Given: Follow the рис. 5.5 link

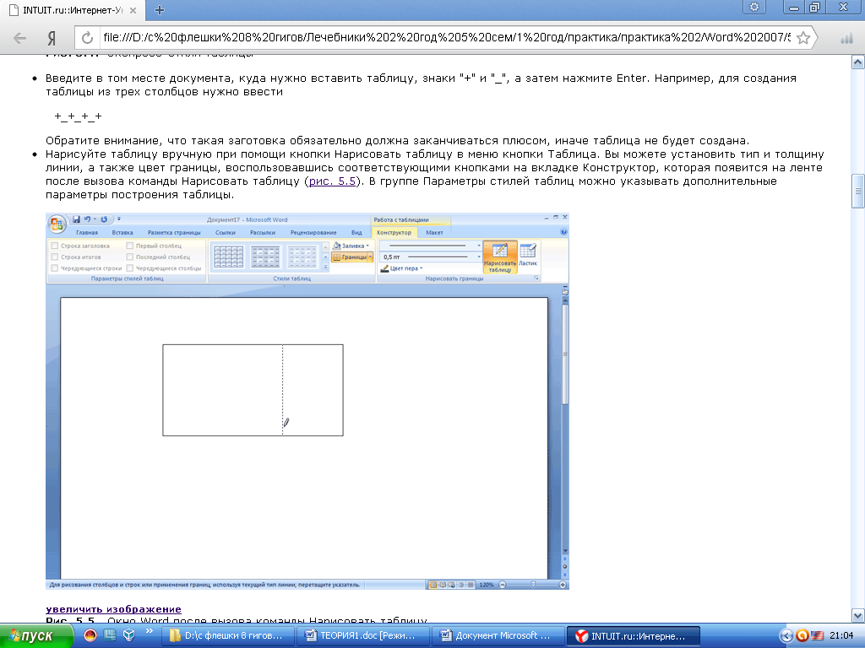Looking at the screenshot, I should (x=332, y=181).
